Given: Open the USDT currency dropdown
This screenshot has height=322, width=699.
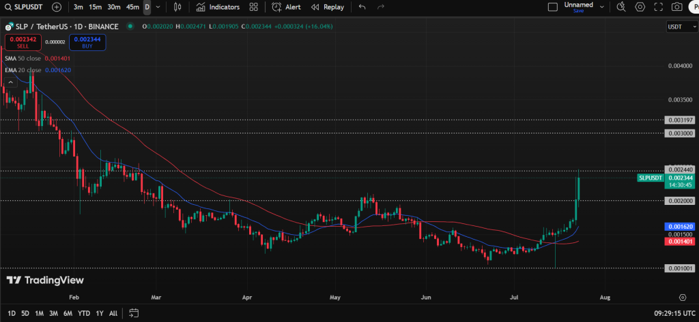Looking at the screenshot, I should coord(682,27).
